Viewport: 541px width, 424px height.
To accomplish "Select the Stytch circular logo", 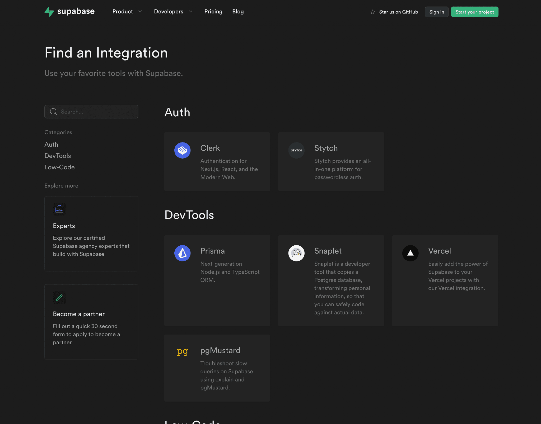I will (296, 150).
